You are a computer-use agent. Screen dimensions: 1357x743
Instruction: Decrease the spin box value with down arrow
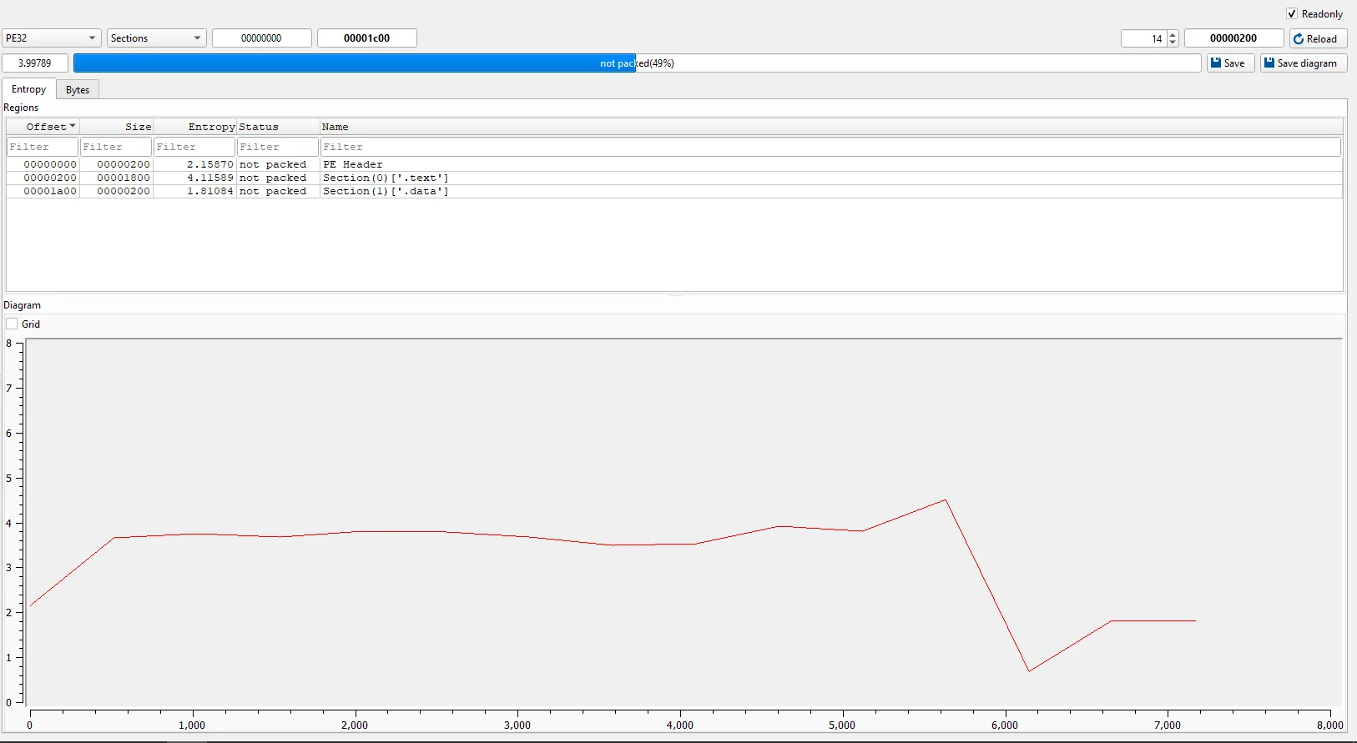1173,43
